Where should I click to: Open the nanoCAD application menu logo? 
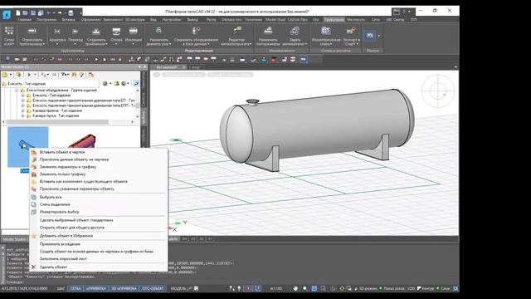(7, 14)
